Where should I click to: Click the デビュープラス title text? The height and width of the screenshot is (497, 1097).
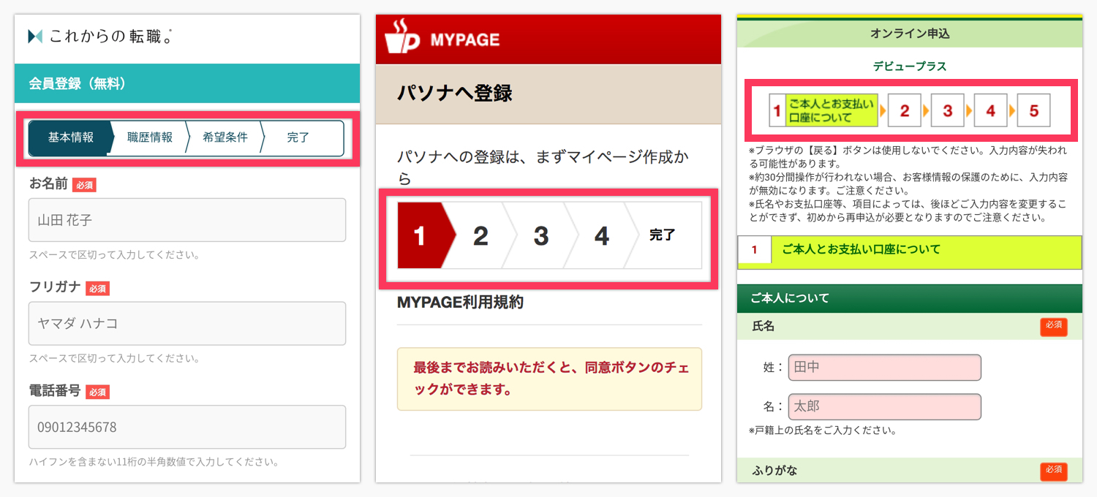[910, 66]
